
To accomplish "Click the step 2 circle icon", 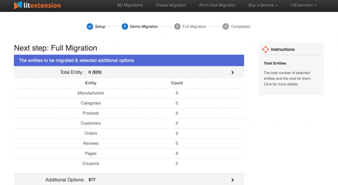I will (x=125, y=26).
